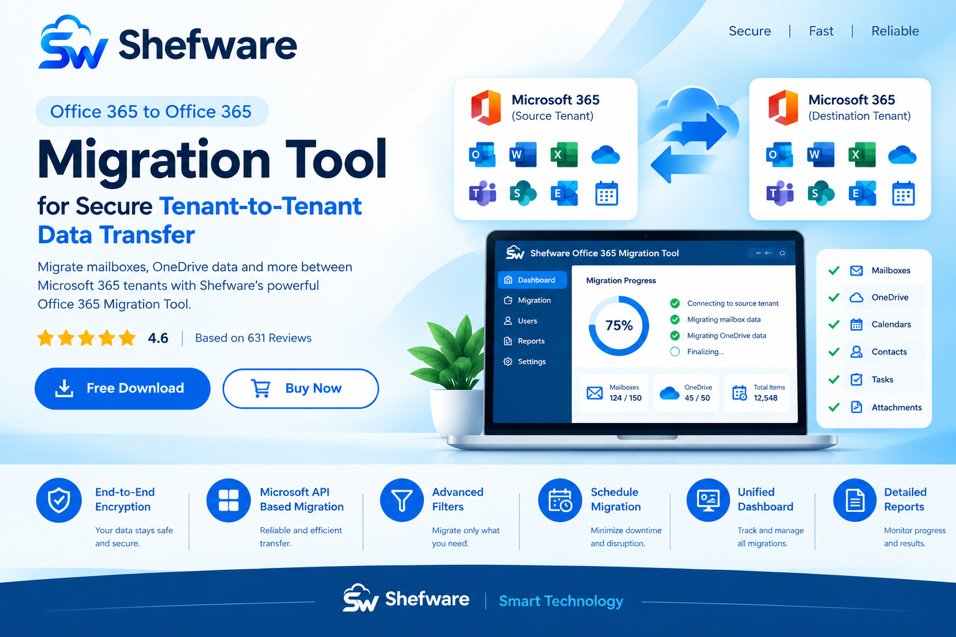Click the Exchange icon in Source Tenant card
Viewport: 956px width, 637px height.
[564, 193]
